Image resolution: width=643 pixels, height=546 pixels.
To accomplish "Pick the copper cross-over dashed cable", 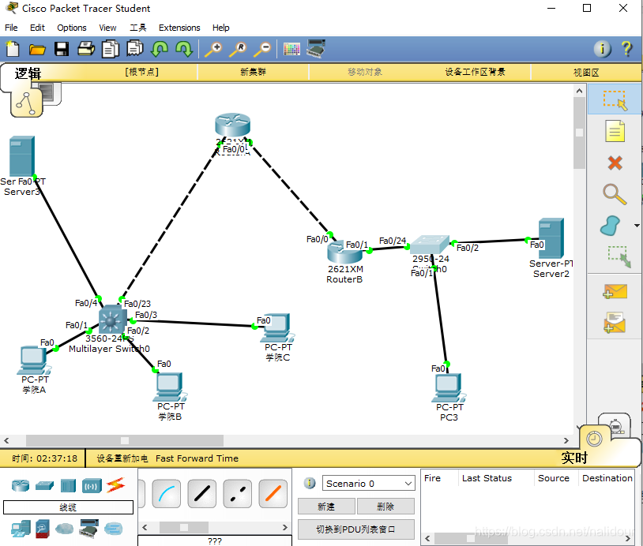I will [x=238, y=494].
